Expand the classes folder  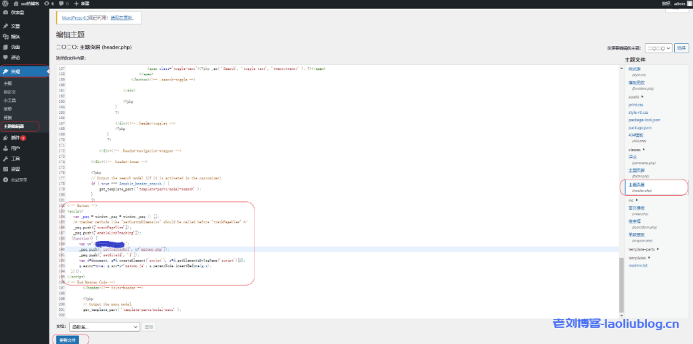[637, 149]
